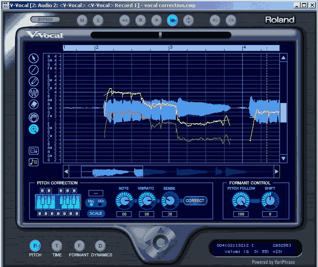The width and height of the screenshot is (318, 267).
Task: Switch to the DYNAMICS editing tab
Action: [x=101, y=246]
